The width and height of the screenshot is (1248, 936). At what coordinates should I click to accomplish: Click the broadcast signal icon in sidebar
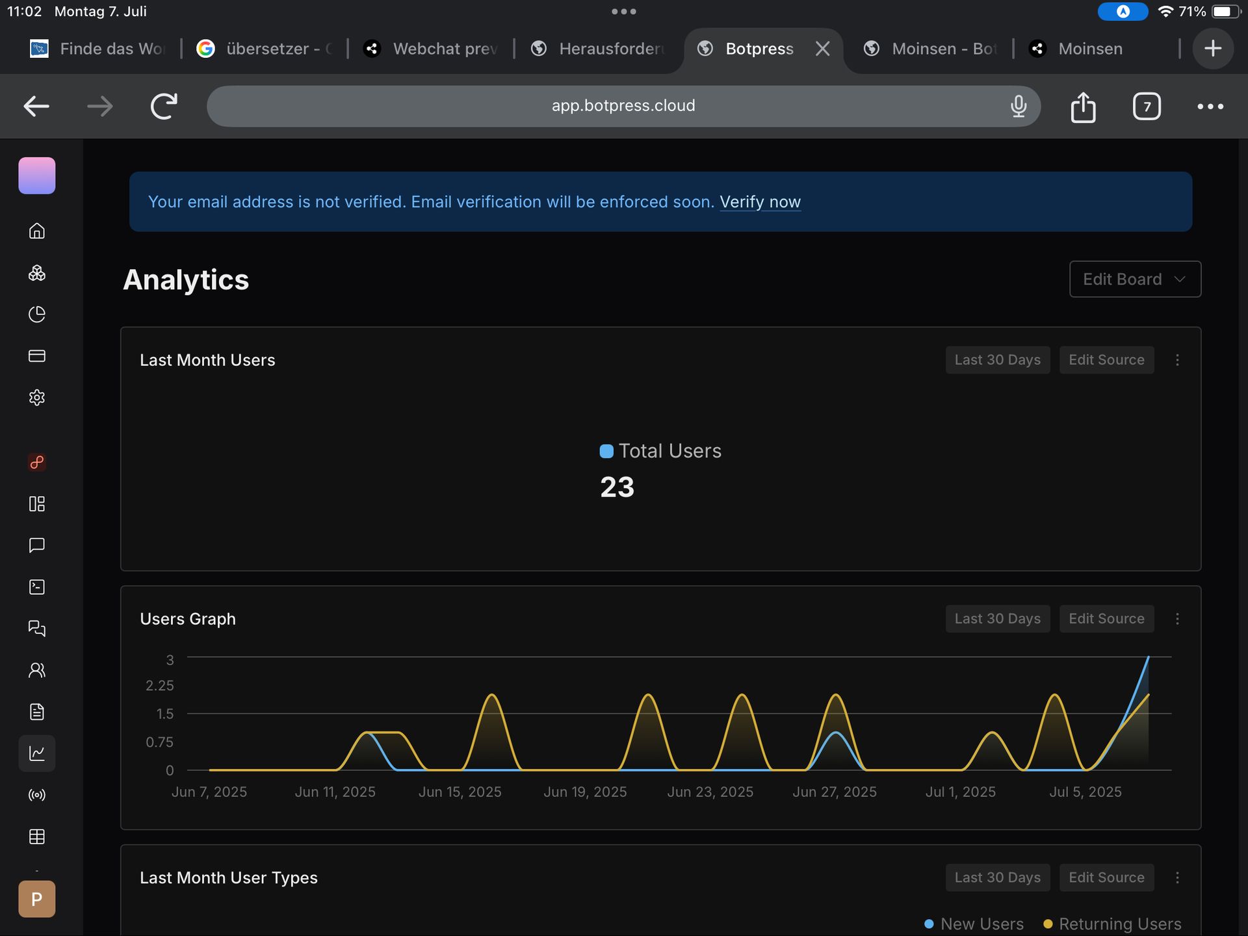coord(37,795)
